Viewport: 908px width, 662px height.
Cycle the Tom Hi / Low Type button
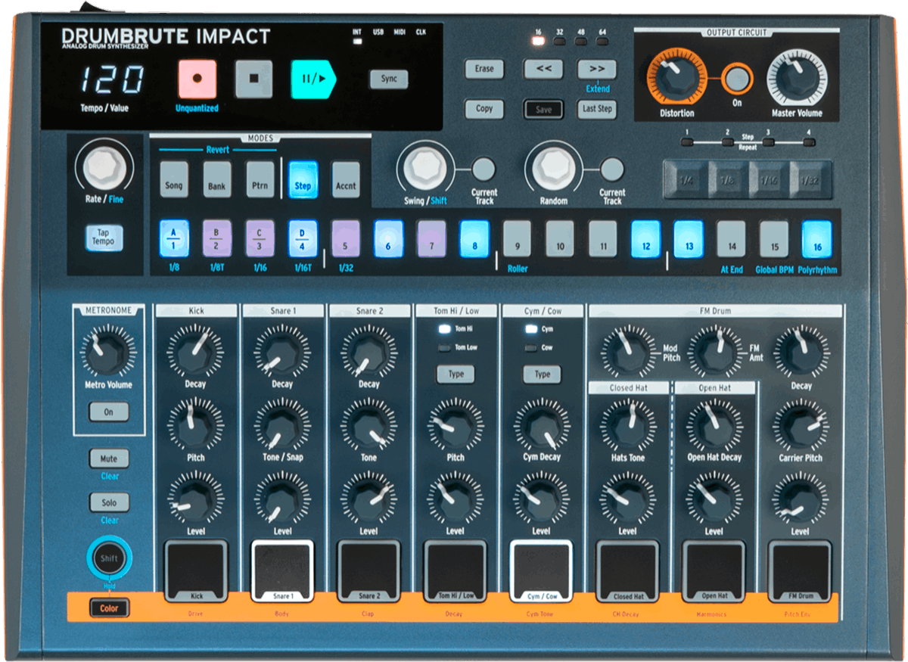pyautogui.click(x=456, y=375)
